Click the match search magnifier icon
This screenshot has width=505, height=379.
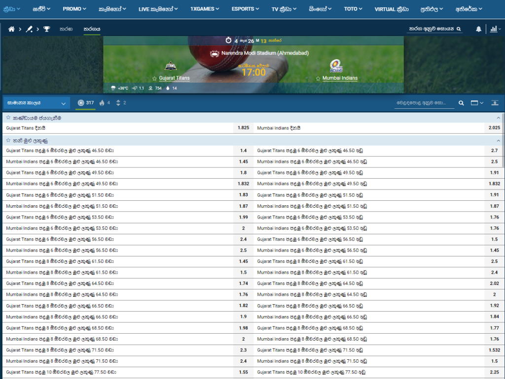(x=459, y=29)
